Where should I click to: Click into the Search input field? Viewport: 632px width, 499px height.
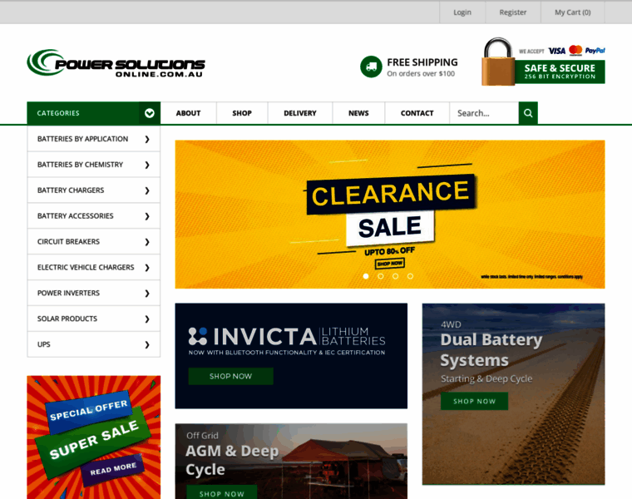[484, 113]
